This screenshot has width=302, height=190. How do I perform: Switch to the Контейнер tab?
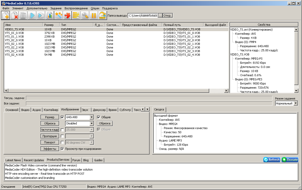tap(51, 110)
